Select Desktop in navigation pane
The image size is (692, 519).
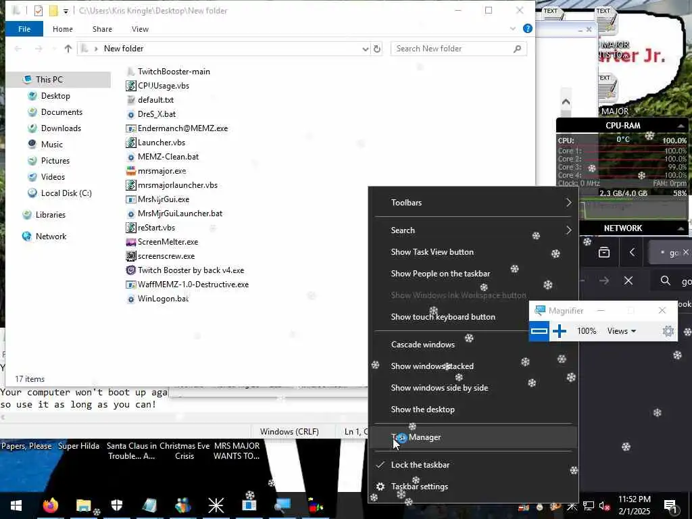coord(55,96)
